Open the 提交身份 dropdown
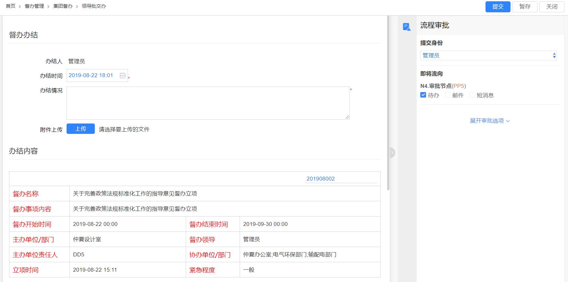The width and height of the screenshot is (568, 282). coord(488,55)
